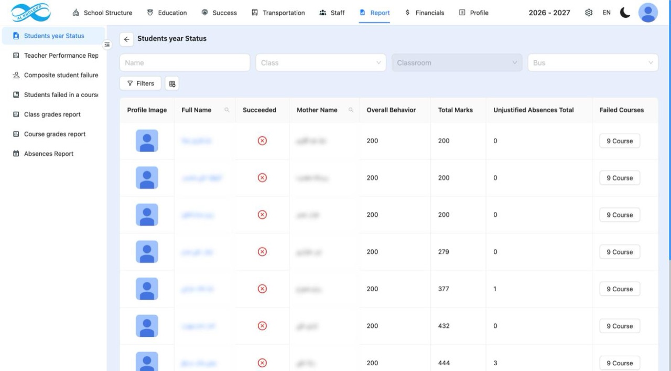Click the profile image in the 279 marks row
The width and height of the screenshot is (671, 371).
coord(147,252)
